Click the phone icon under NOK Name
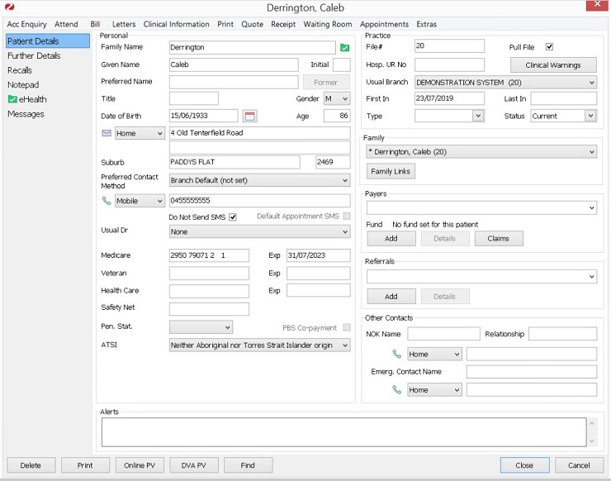 click(x=396, y=354)
